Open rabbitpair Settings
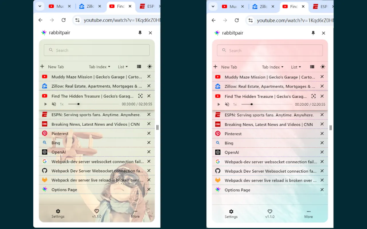Image resolution: width=367 pixels, height=229 pixels. click(58, 214)
